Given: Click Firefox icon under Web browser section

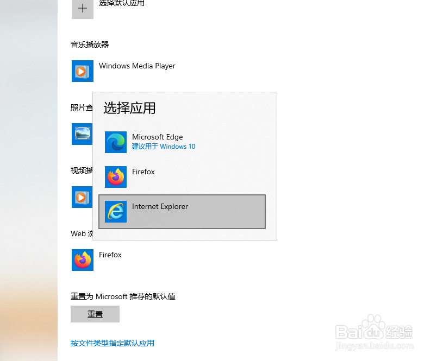Looking at the screenshot, I should click(83, 259).
